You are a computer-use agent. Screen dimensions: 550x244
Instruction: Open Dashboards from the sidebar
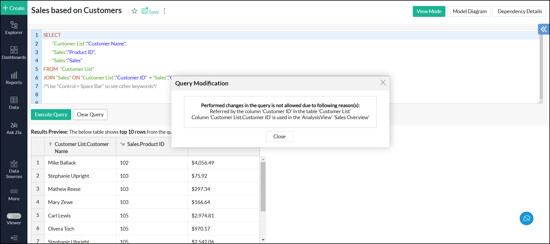(x=14, y=53)
